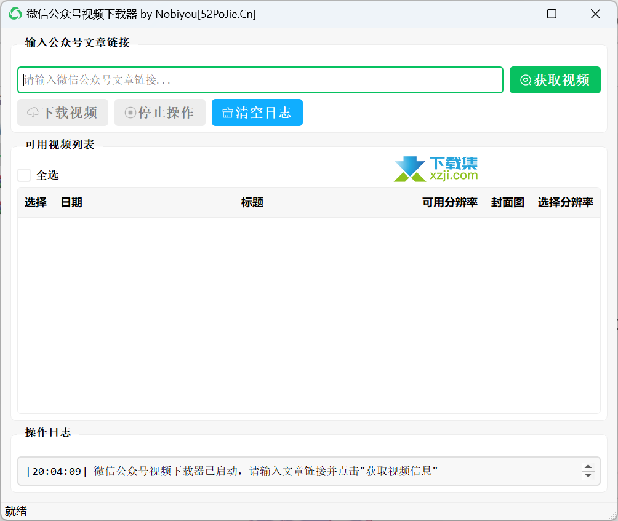618x521 pixels.
Task: Click the log scroll up arrow
Action: click(x=588, y=467)
